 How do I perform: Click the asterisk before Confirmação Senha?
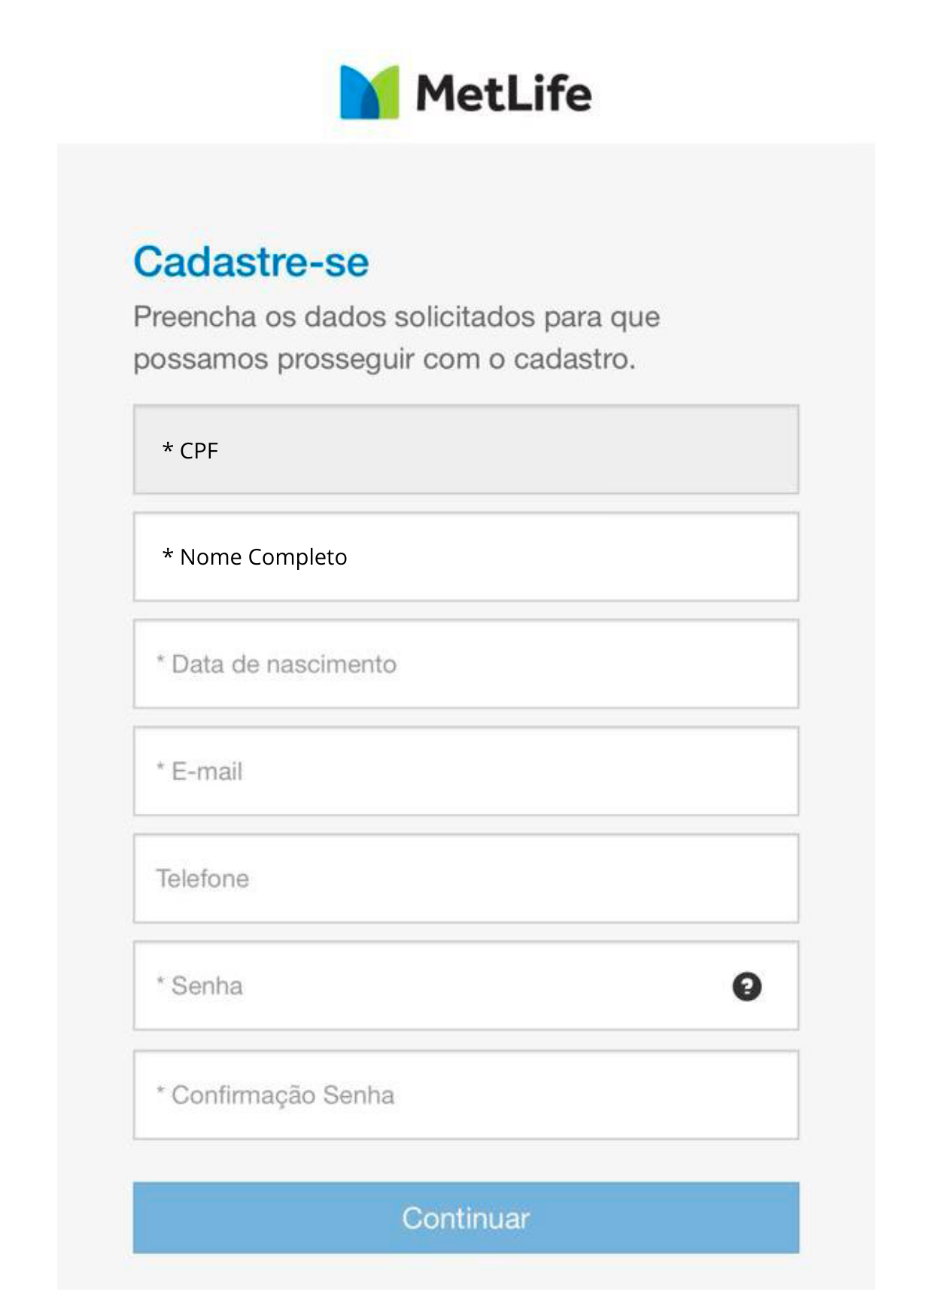160,1091
